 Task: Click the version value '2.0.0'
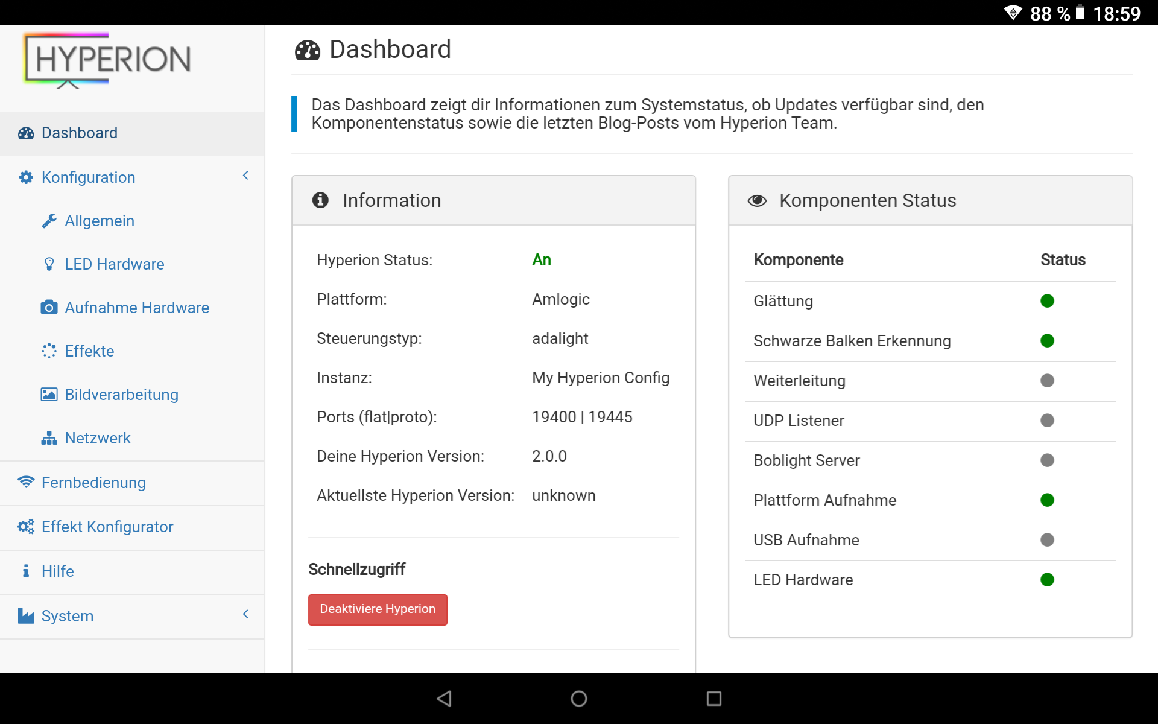[549, 456]
